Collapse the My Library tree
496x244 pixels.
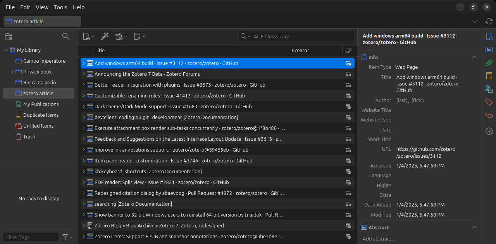pyautogui.click(x=6, y=50)
